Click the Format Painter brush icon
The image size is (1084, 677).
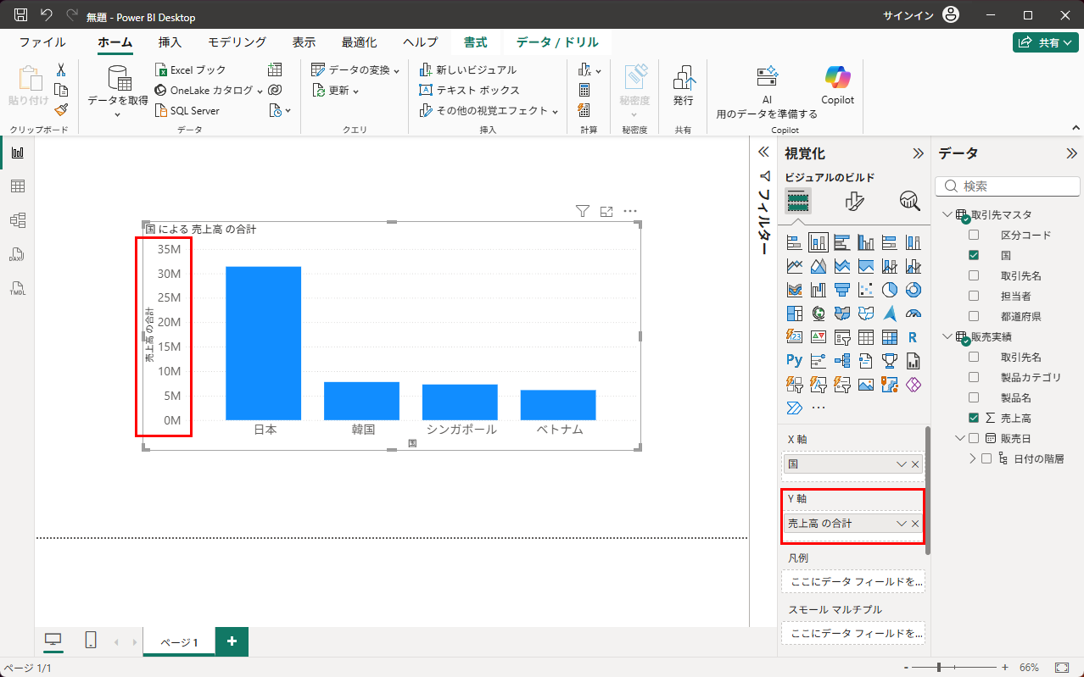[61, 109]
